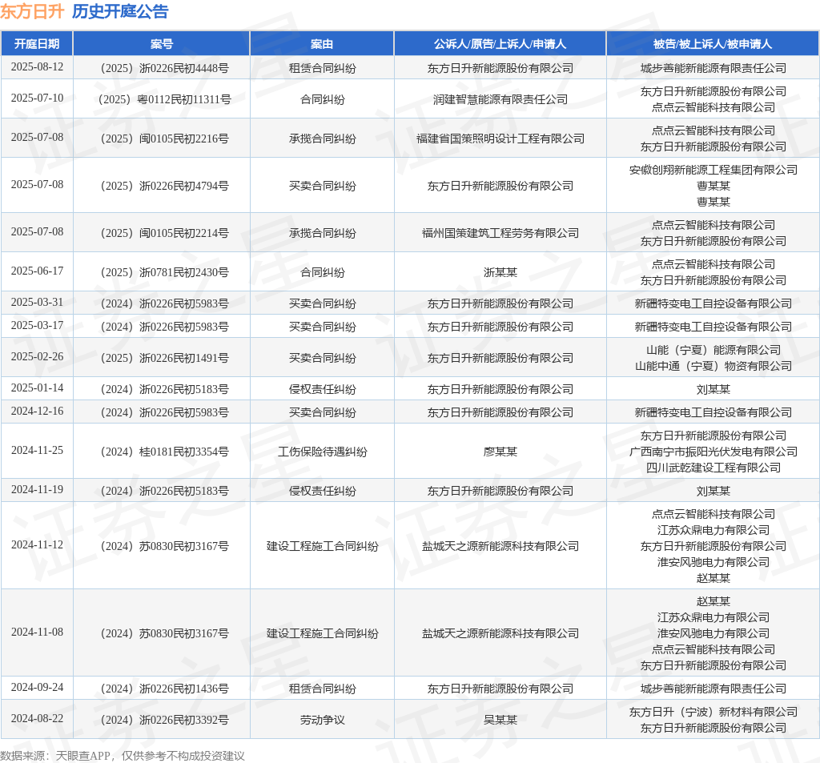Click date cell 2025-07-10
Image resolution: width=820 pixels, height=763 pixels.
pos(37,98)
